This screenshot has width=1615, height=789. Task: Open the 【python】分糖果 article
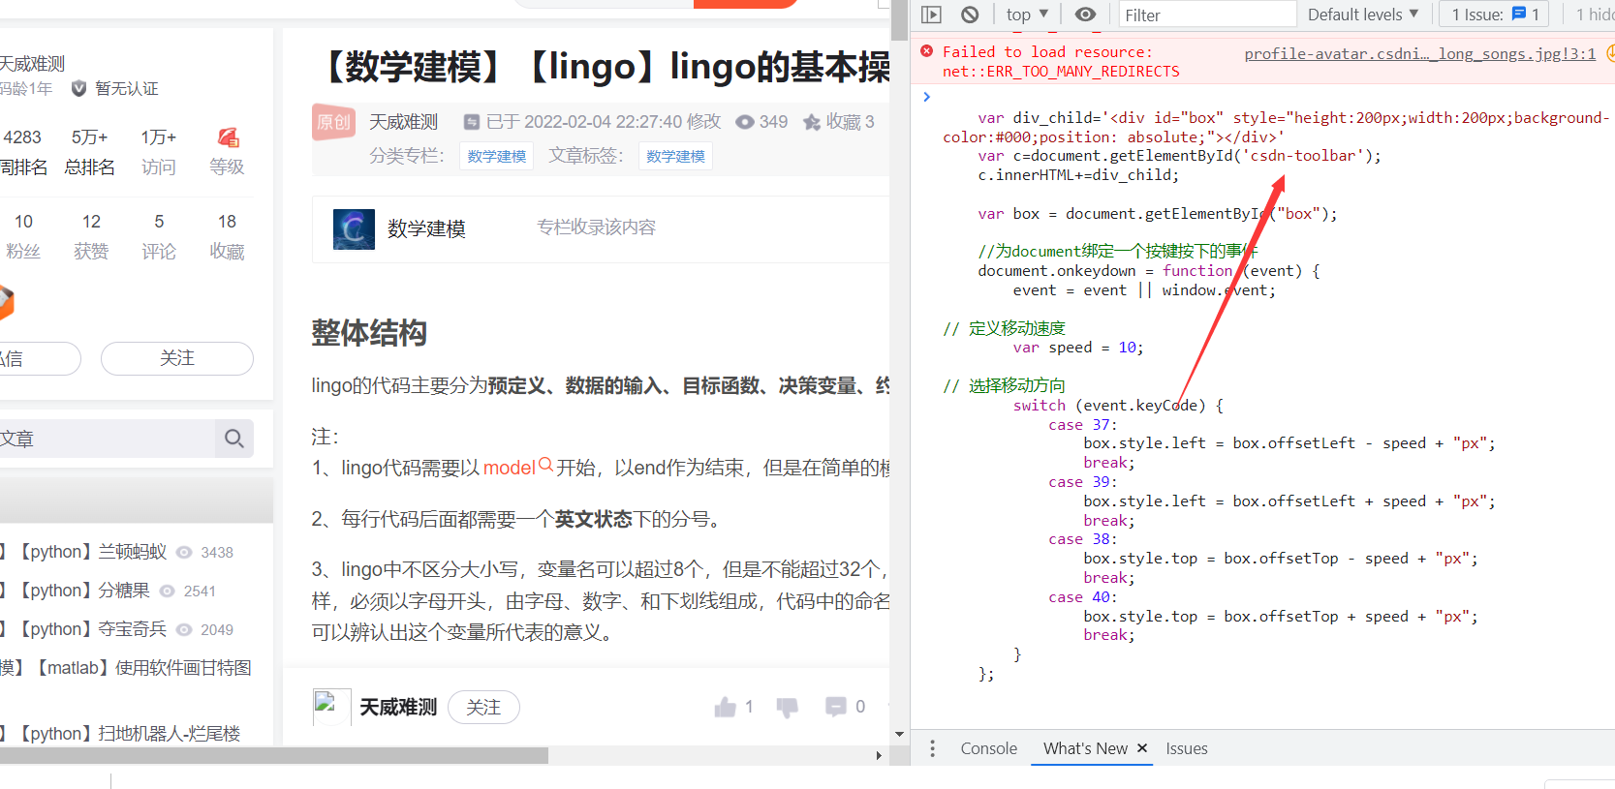[84, 591]
